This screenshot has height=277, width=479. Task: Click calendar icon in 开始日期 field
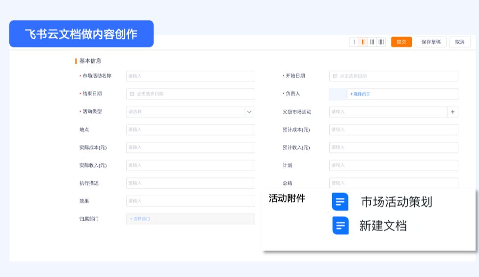point(335,76)
